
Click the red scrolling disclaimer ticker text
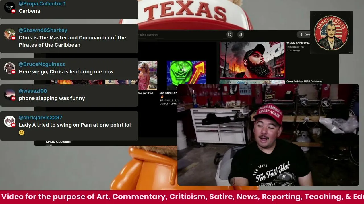point(182,197)
